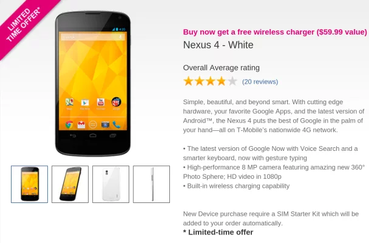Click the Android back navigation button
This screenshot has width=369, height=243.
click(73, 136)
